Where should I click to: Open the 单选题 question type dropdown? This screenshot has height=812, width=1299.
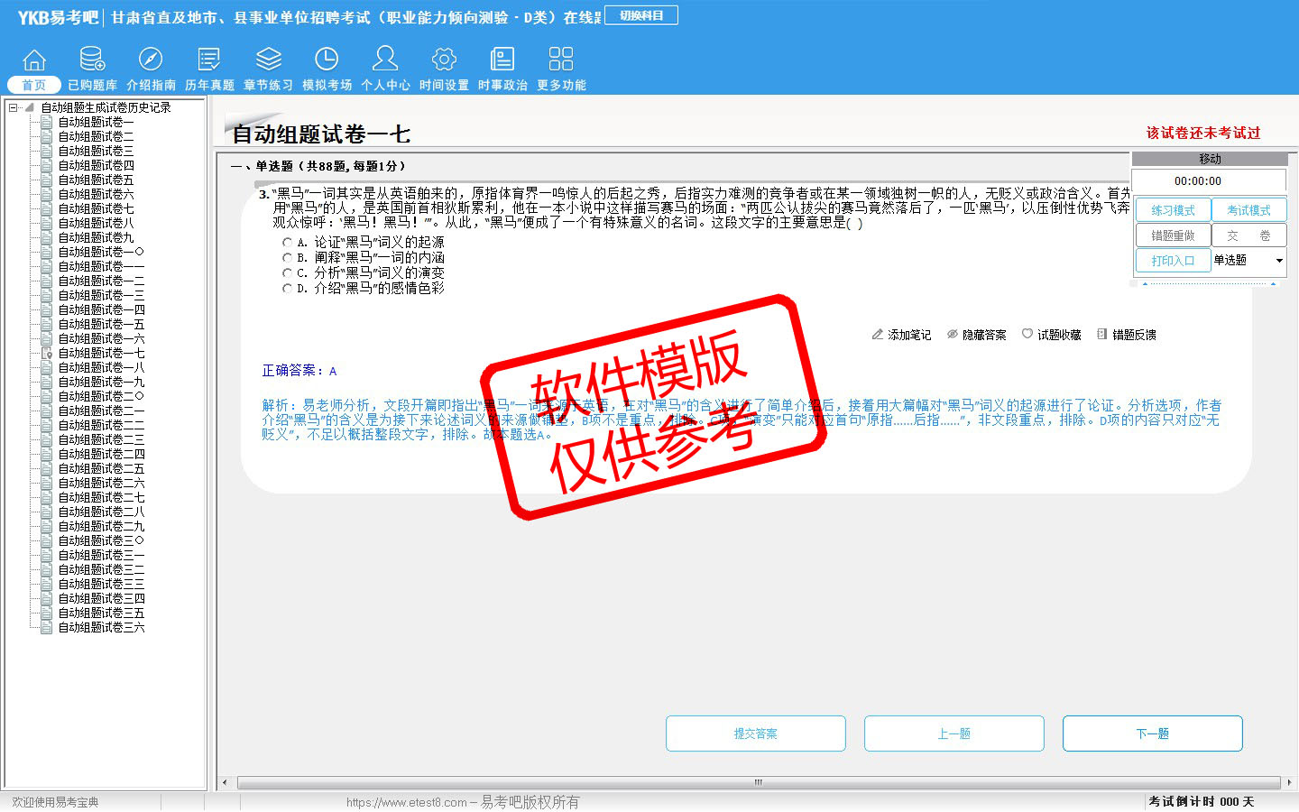(1279, 261)
